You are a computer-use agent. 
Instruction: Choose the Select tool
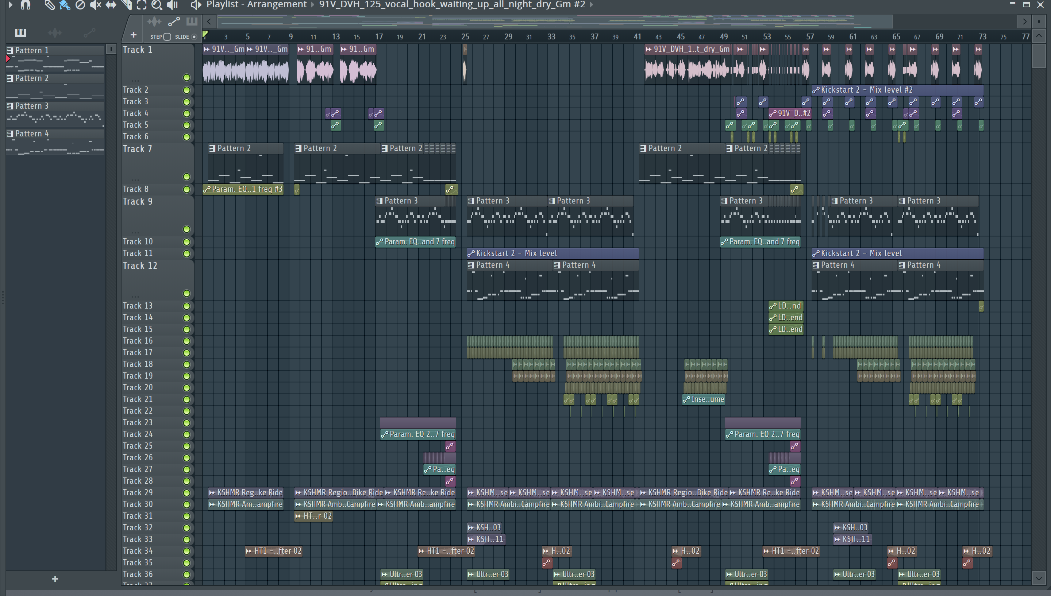click(142, 5)
